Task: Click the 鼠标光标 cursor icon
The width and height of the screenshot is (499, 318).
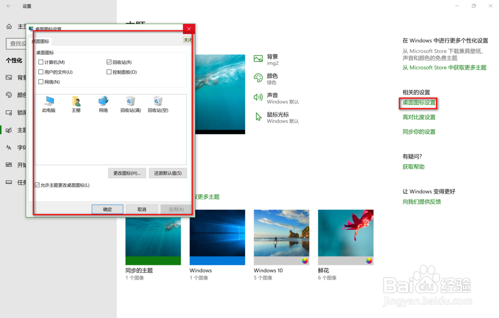Action: click(258, 117)
